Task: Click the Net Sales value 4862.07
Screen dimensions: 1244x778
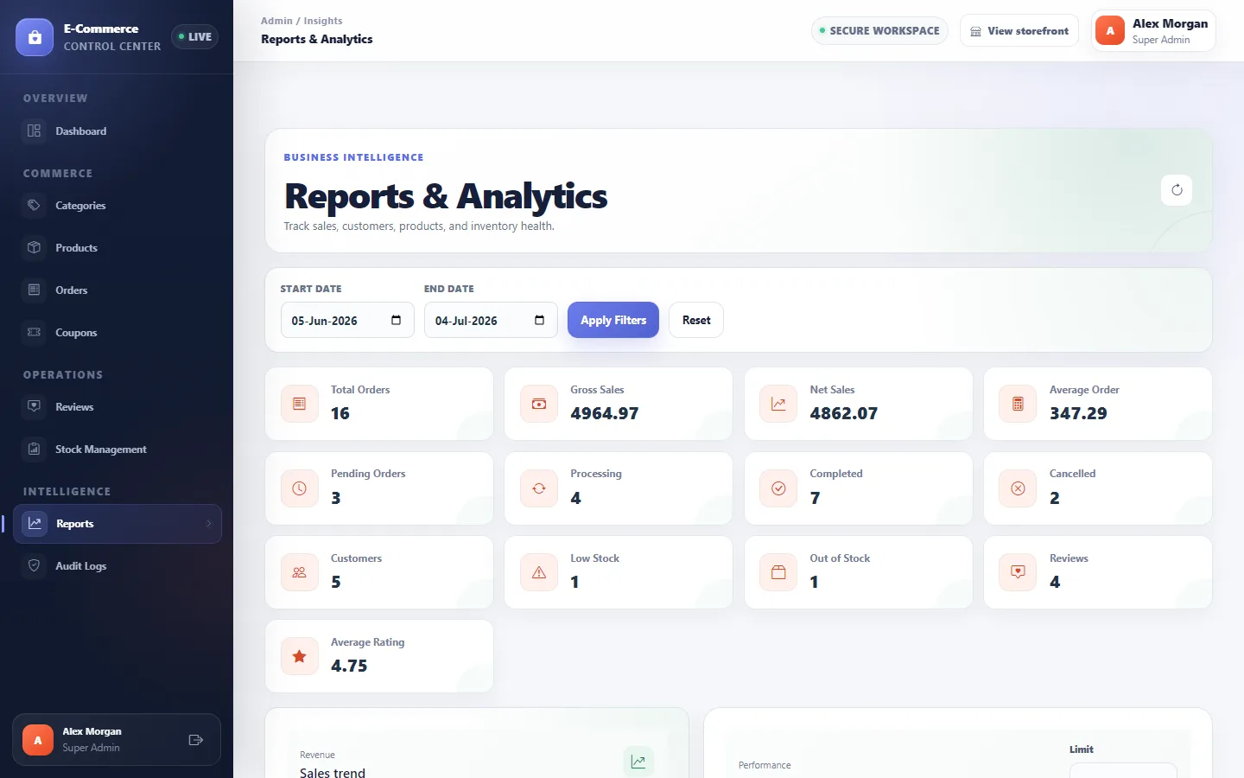Action: pyautogui.click(x=844, y=413)
